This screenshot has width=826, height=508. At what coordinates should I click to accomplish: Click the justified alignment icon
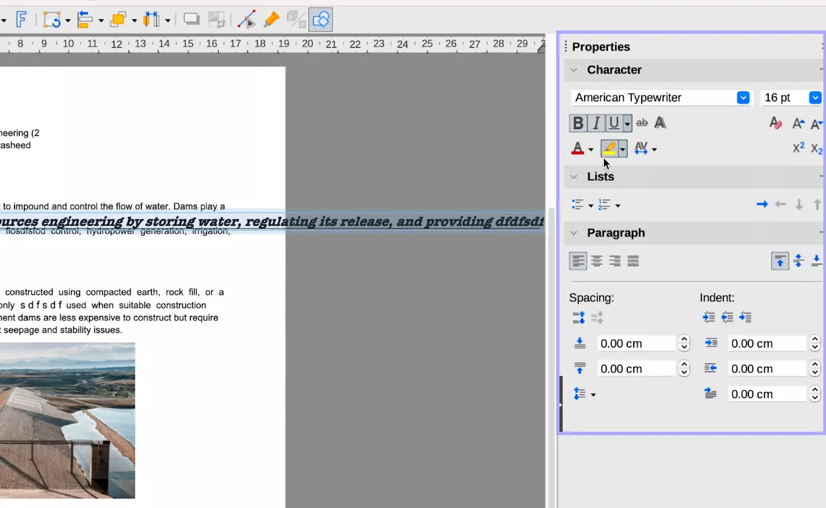pos(632,260)
